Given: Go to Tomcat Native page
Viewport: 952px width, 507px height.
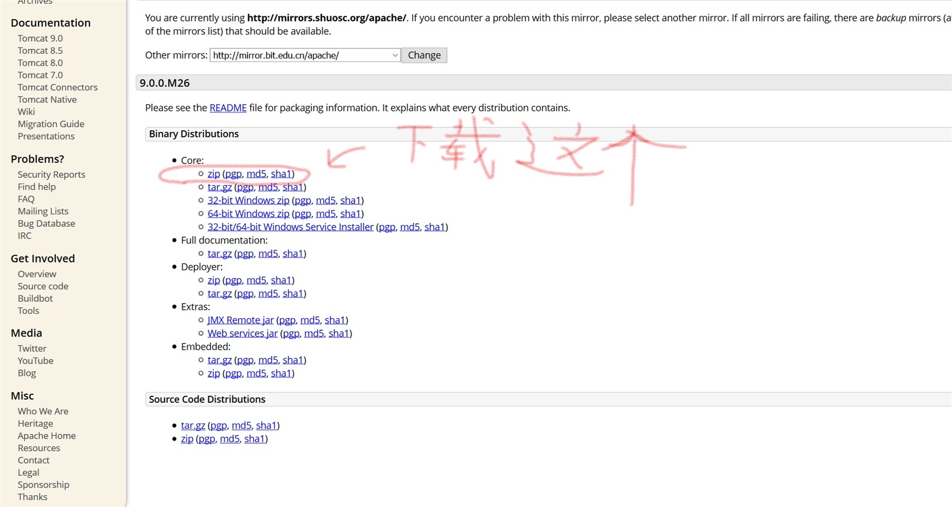Looking at the screenshot, I should (47, 100).
